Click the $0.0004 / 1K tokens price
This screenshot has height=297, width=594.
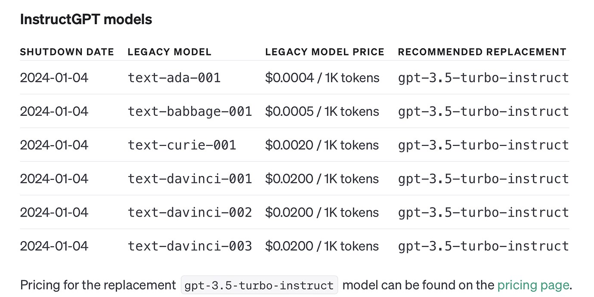click(x=322, y=78)
